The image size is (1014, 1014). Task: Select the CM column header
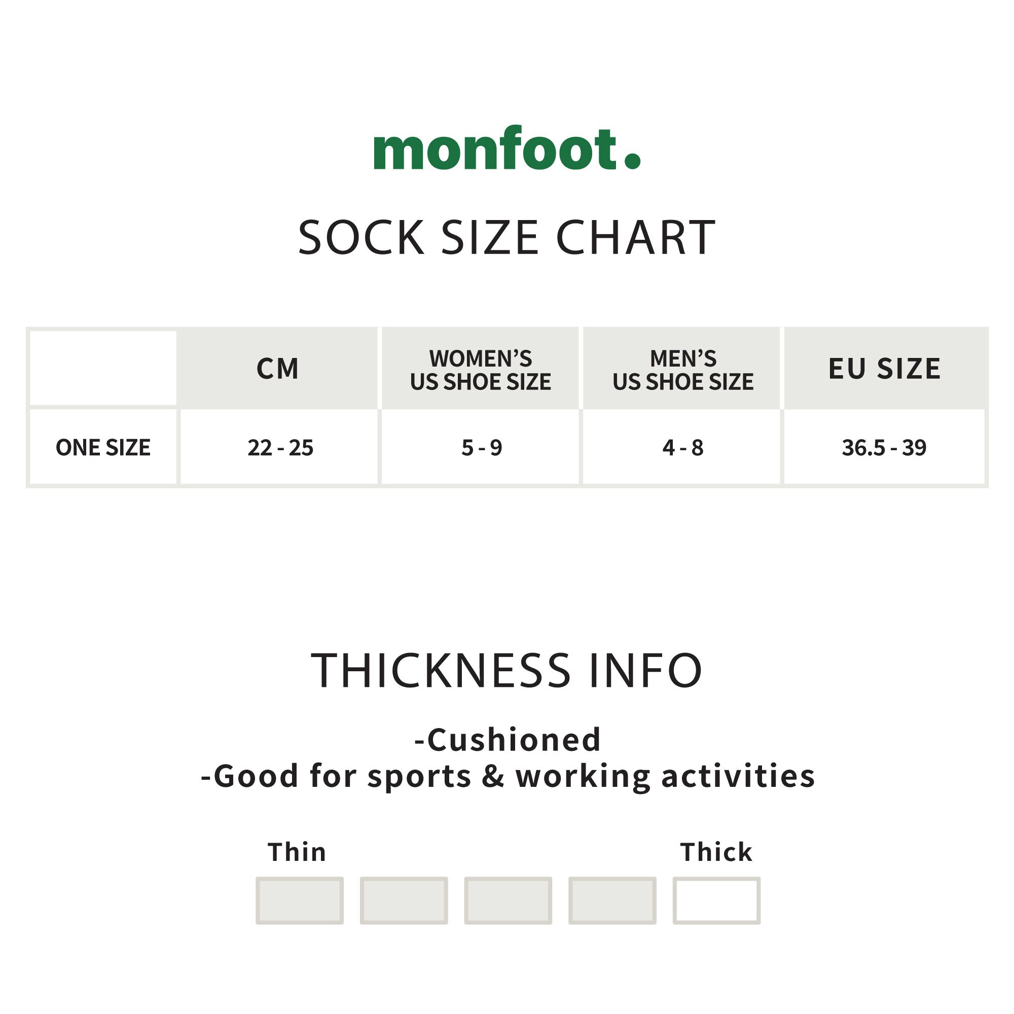tap(278, 369)
